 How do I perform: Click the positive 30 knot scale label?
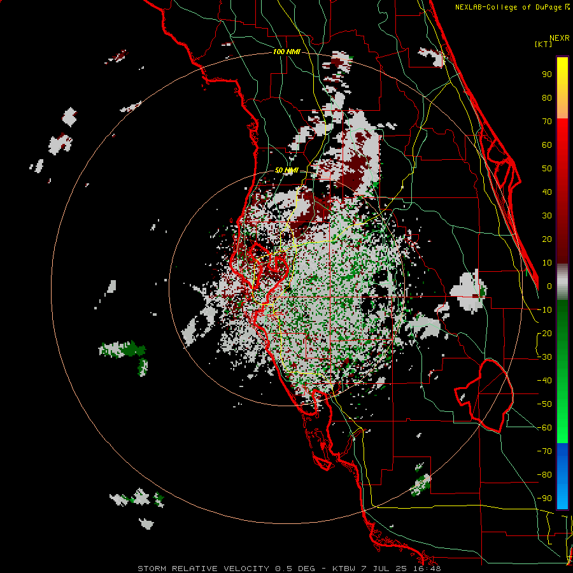(x=547, y=216)
